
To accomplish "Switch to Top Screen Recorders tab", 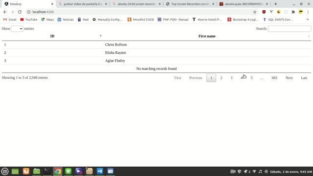I will [x=190, y=4].
